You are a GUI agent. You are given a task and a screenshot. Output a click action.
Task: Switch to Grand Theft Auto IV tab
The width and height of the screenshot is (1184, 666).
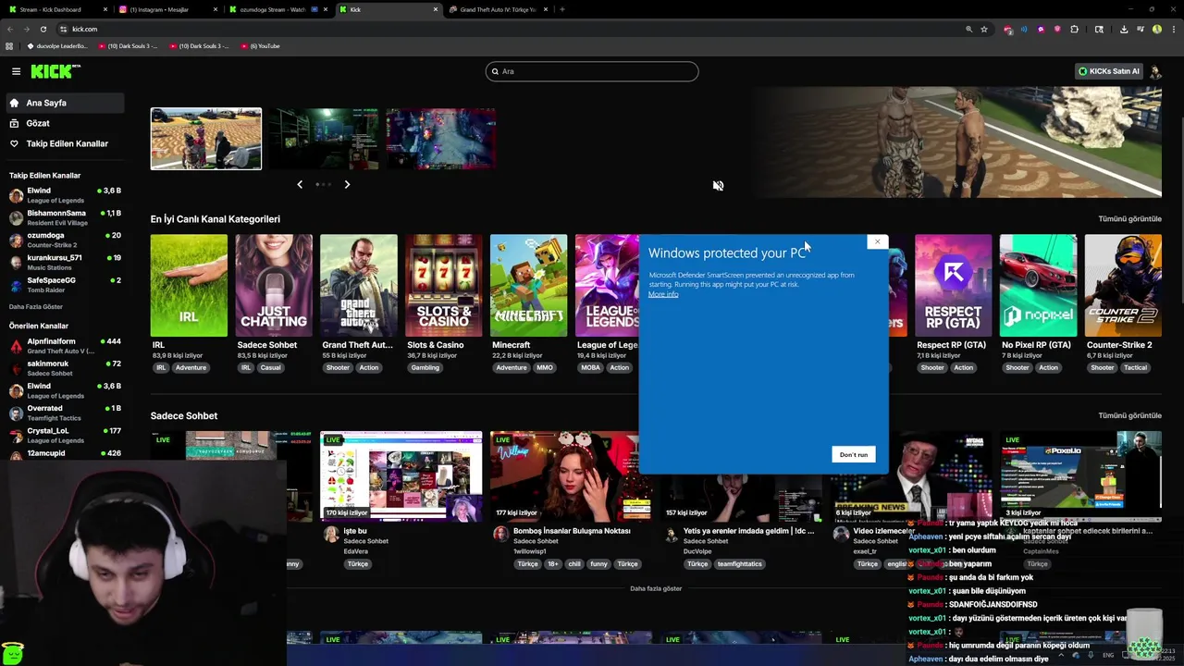pyautogui.click(x=498, y=9)
